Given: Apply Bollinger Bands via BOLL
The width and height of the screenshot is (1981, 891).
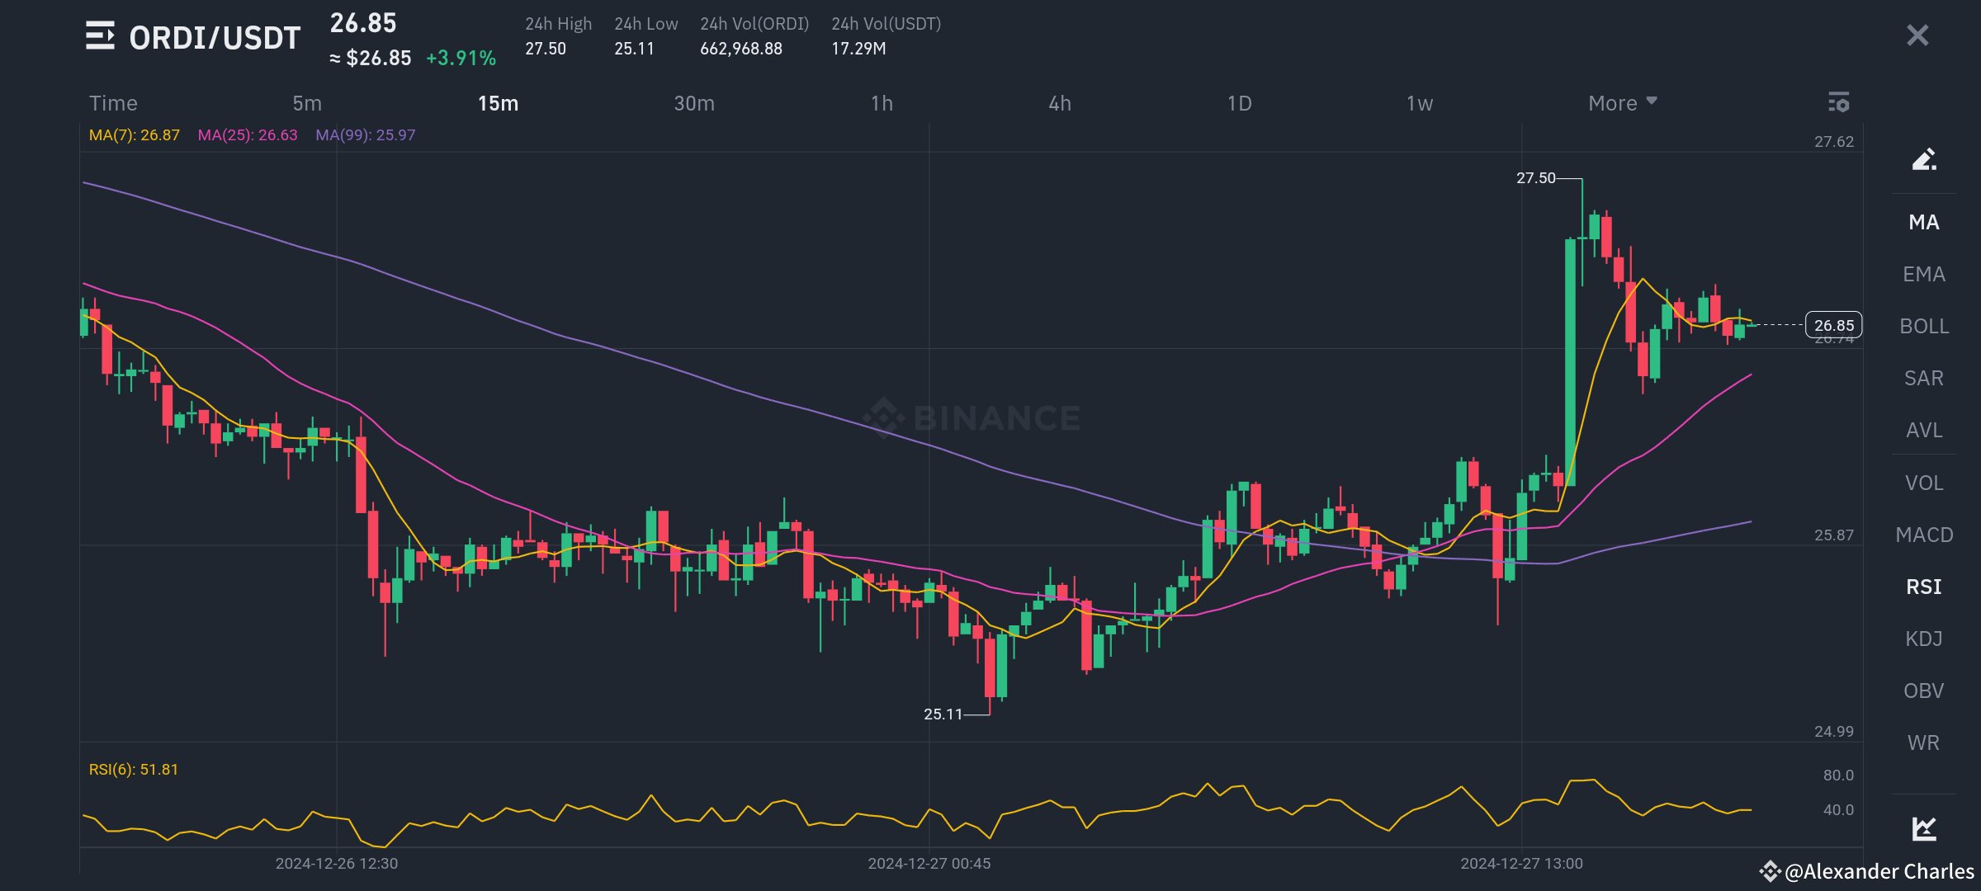Looking at the screenshot, I should click(x=1923, y=326).
